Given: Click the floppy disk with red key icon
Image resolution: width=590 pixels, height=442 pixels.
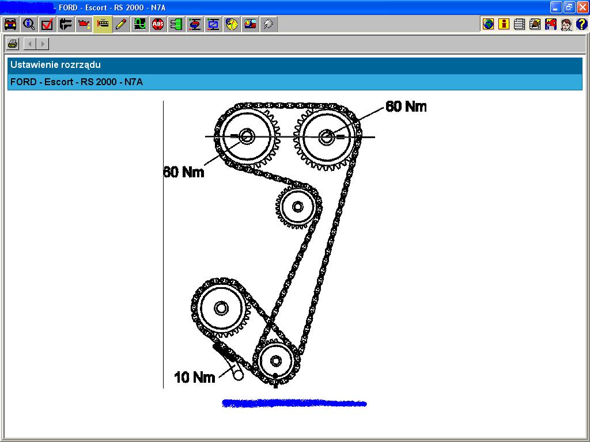Looking at the screenshot, I should 550,24.
